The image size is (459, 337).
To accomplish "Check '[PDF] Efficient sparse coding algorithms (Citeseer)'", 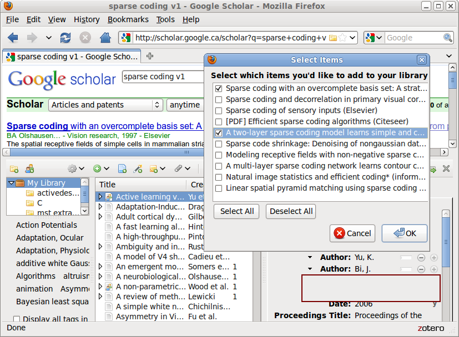I will tap(219, 121).
